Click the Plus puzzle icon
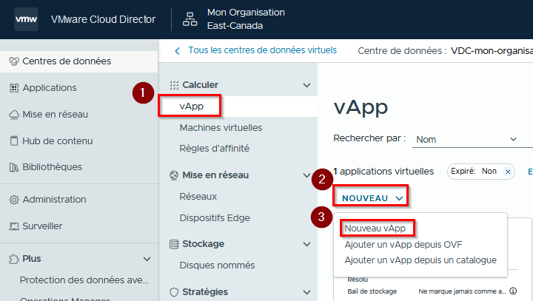This screenshot has height=301, width=533. coord(14,259)
